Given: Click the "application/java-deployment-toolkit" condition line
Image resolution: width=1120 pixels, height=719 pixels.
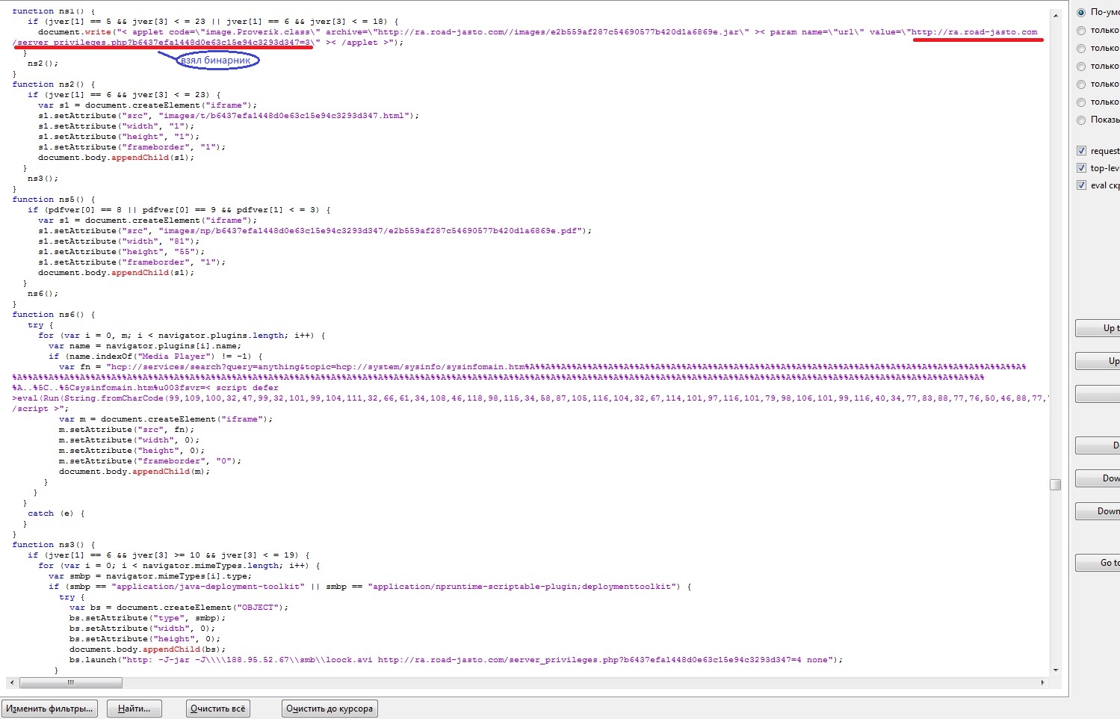Looking at the screenshot, I should click(370, 587).
